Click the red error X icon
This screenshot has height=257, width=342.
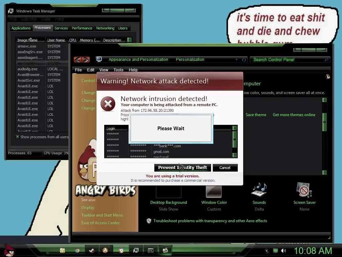(108, 104)
